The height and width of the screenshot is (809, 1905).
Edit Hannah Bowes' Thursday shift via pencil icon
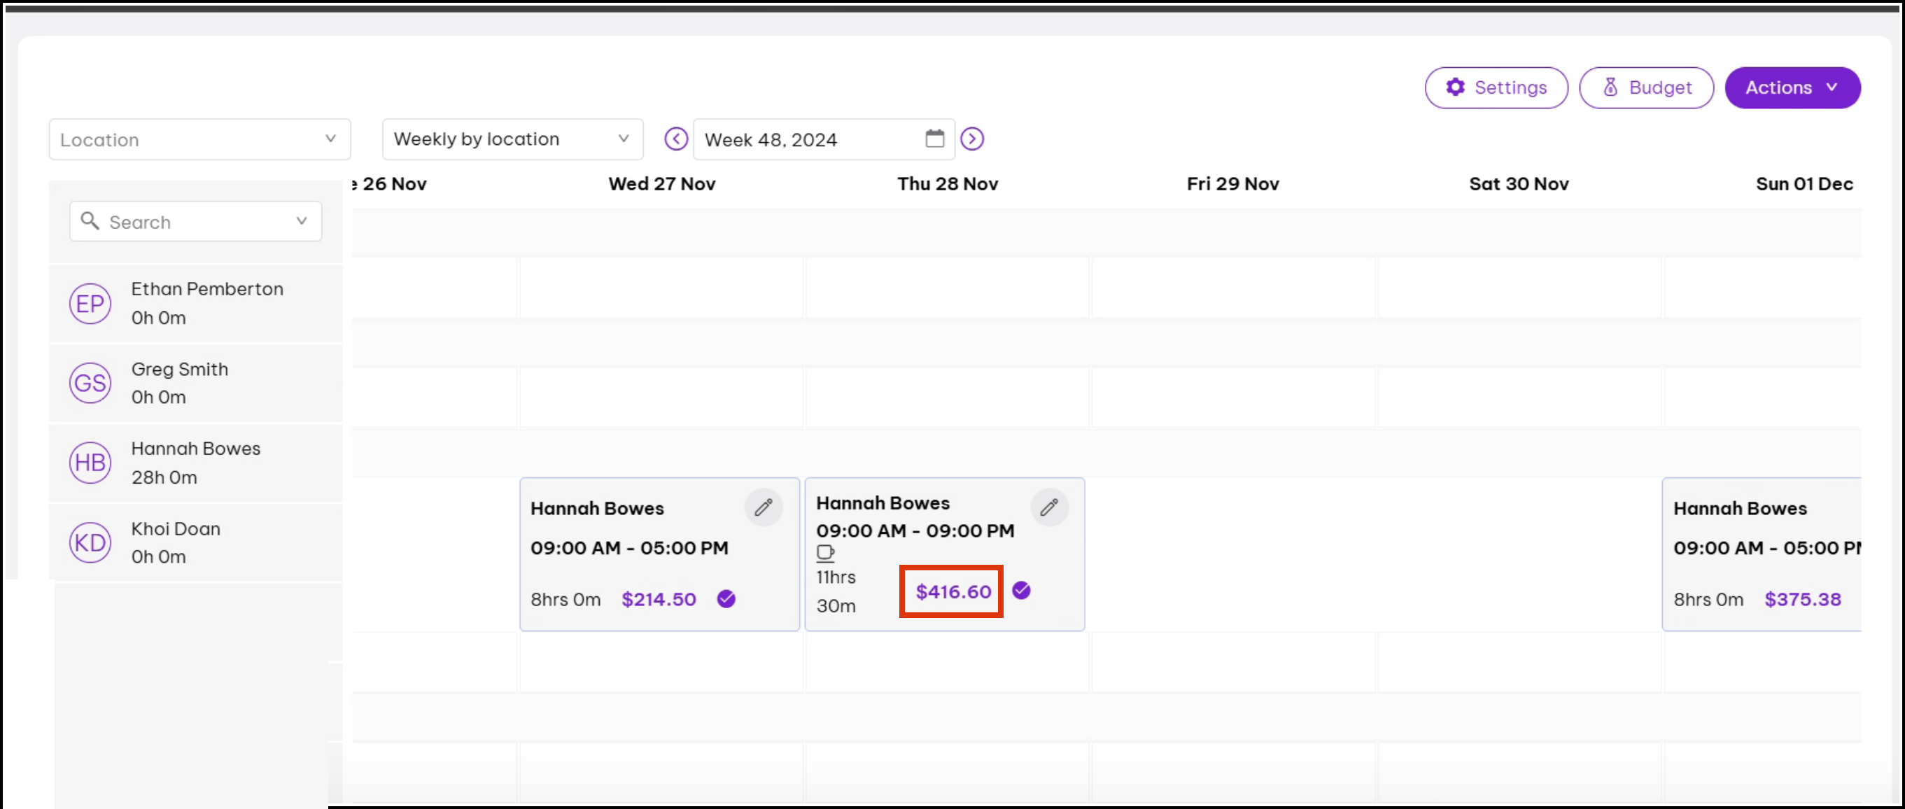click(1048, 507)
